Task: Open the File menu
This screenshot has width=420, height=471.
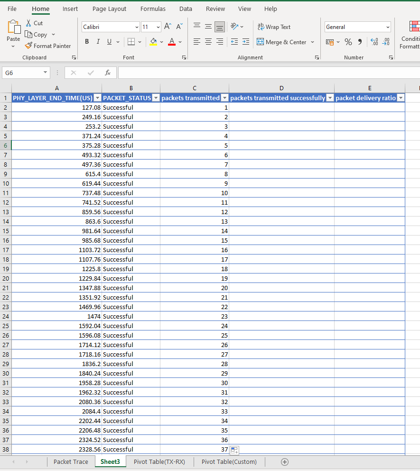Action: click(12, 9)
